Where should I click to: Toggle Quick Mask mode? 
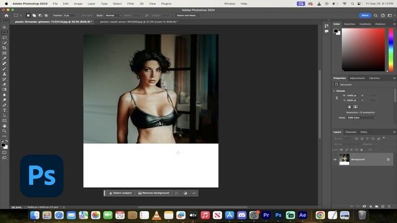(x=4, y=152)
